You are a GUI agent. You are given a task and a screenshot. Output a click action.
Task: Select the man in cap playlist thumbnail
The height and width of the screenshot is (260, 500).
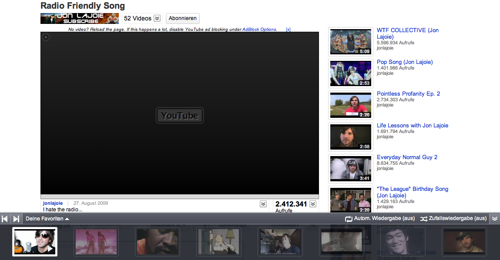[464, 242]
